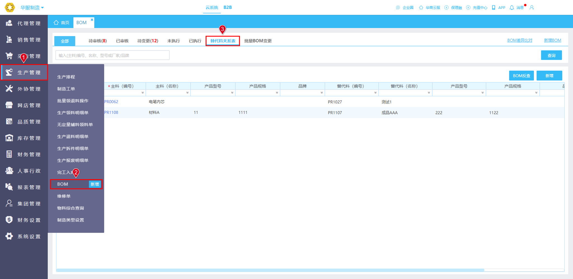Open the 销售管理 sidebar icon
Screen dimensions: 573x279
tap(9, 40)
